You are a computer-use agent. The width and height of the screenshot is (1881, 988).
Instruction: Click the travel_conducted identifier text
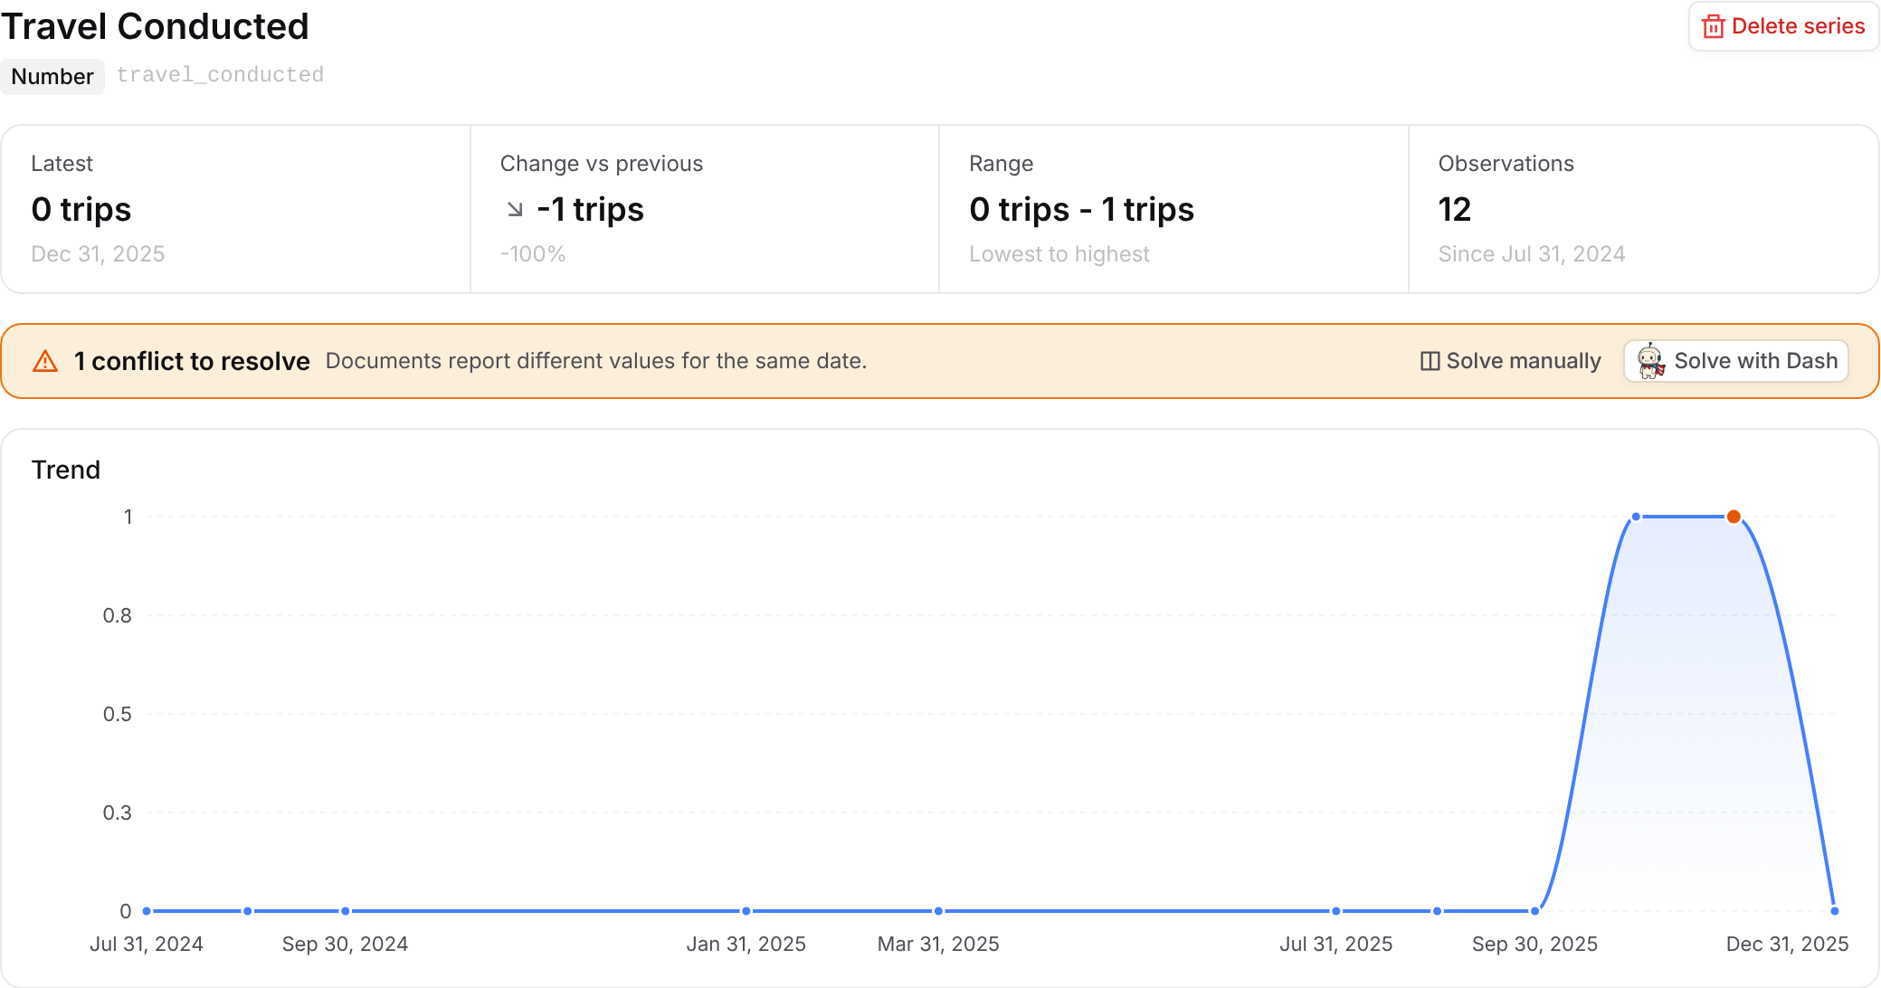220,75
